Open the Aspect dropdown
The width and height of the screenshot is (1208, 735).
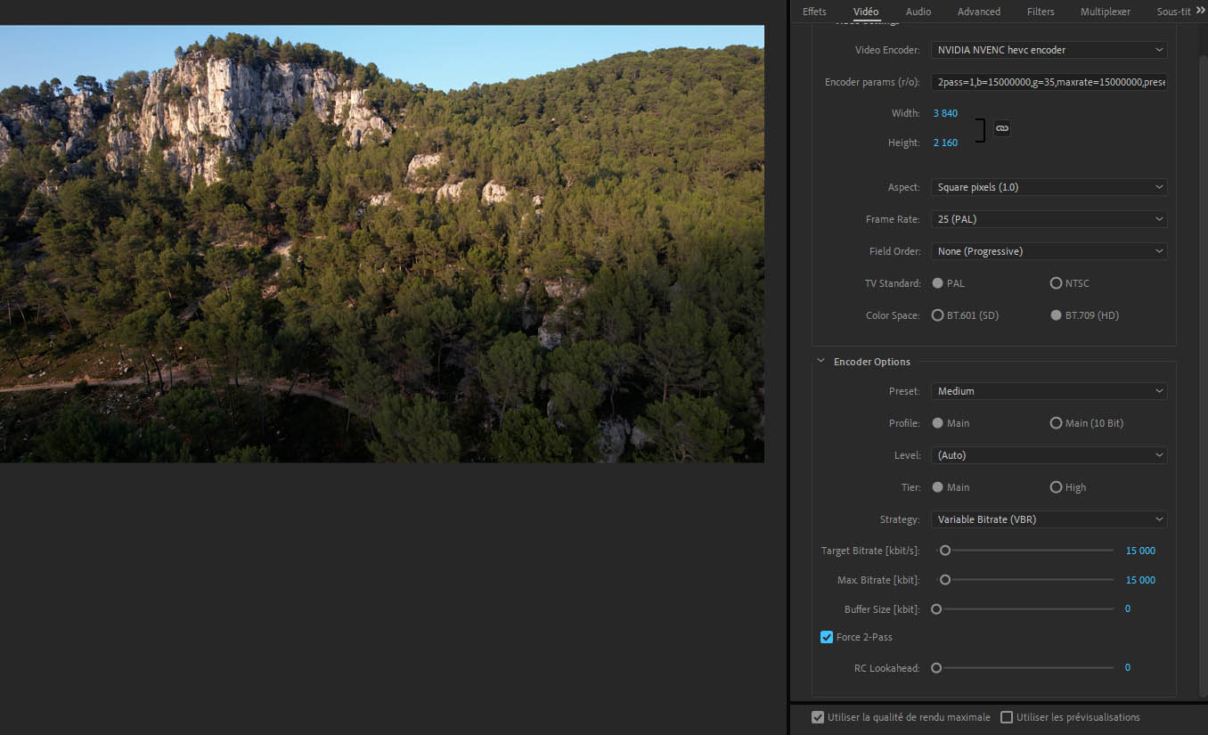[x=1049, y=187]
